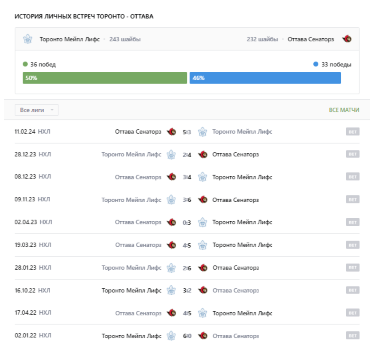Click the BET icon for 02.04.23 match
The image size is (370, 351).
pos(352,222)
